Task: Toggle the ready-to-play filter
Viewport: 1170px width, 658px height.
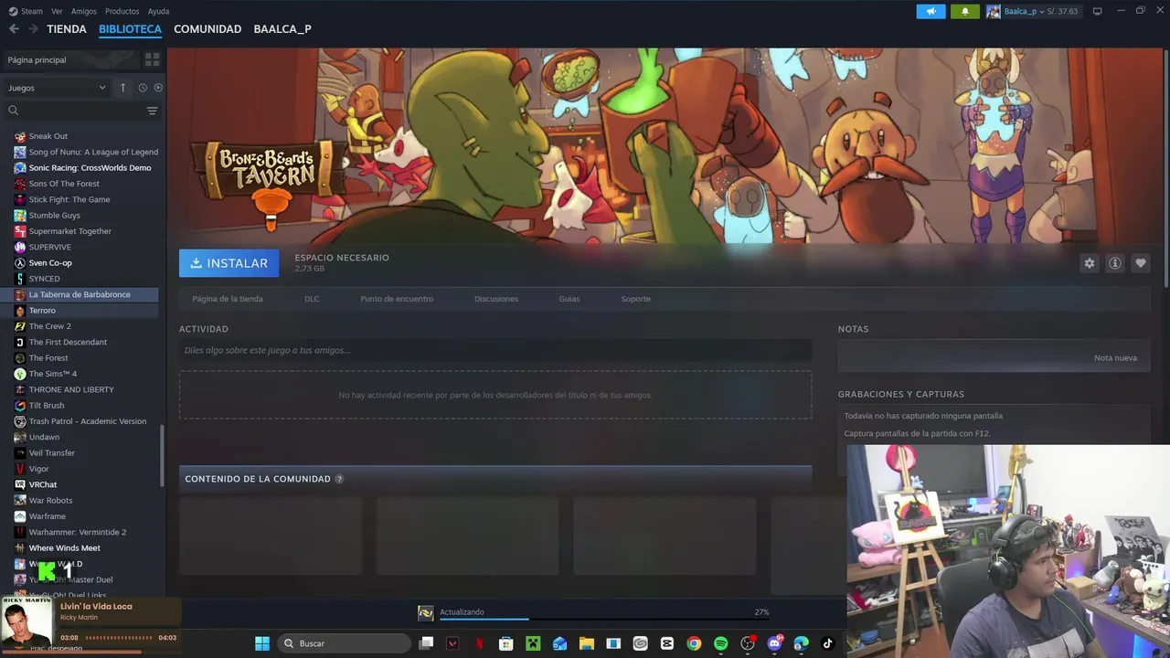Action: pos(158,88)
